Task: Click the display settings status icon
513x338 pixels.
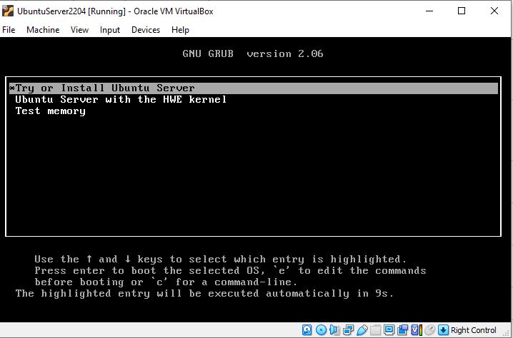Action: pos(389,330)
